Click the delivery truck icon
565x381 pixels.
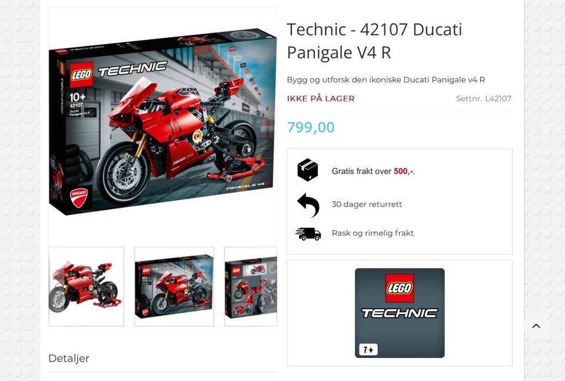[308, 234]
